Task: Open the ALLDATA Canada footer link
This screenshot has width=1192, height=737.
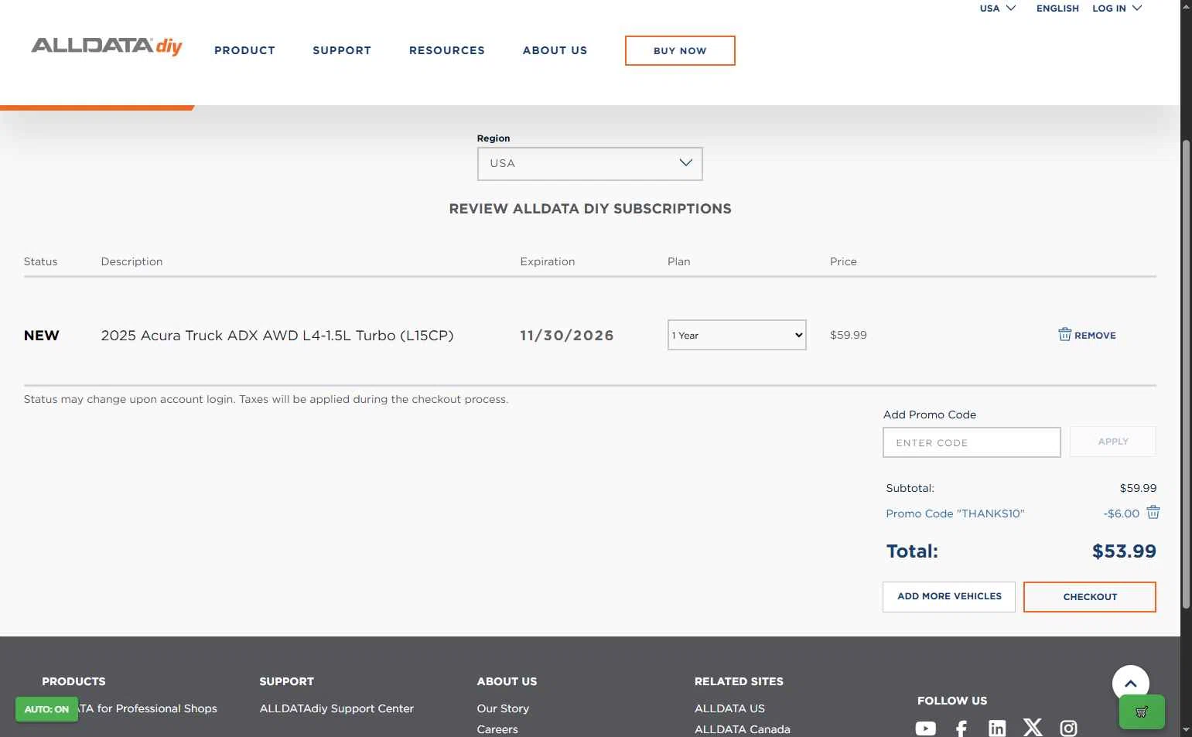Action: pyautogui.click(x=743, y=729)
